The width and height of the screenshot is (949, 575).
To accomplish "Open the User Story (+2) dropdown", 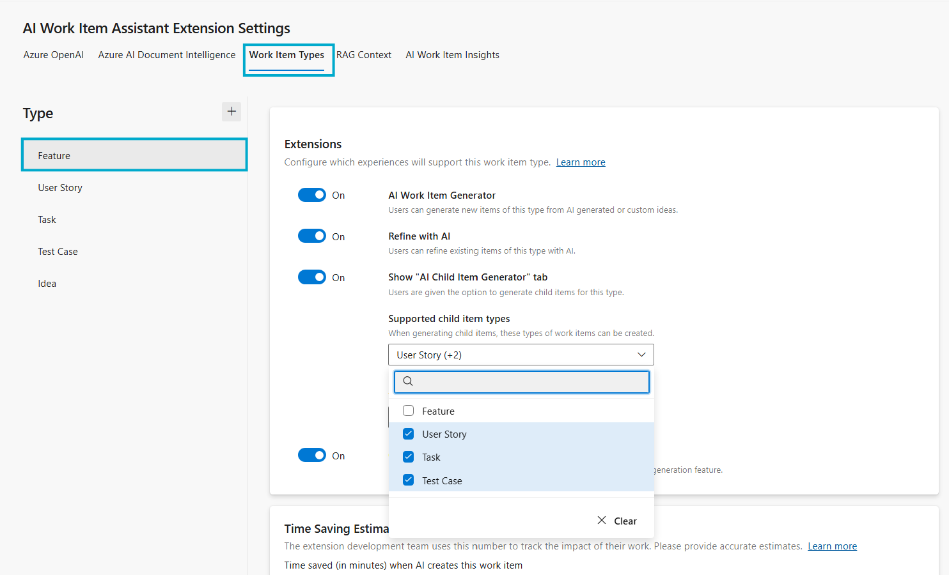I will tap(521, 355).
